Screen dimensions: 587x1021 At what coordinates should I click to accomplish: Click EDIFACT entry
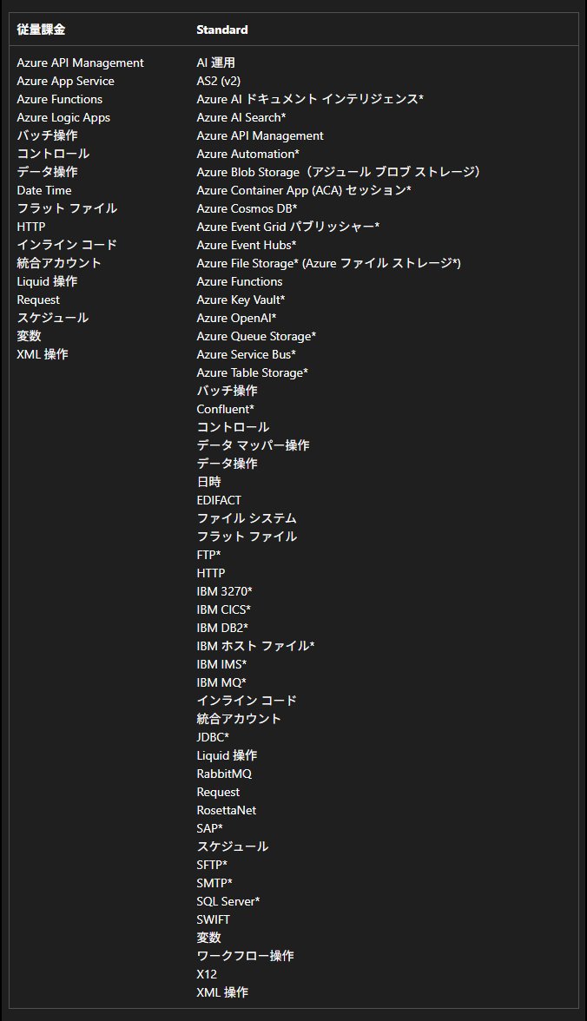click(x=219, y=500)
